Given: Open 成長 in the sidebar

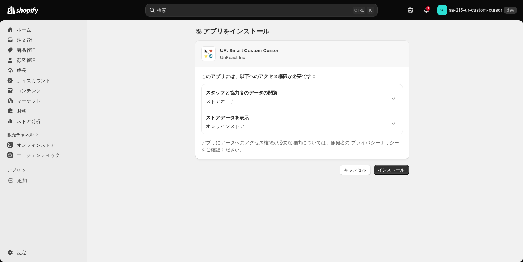Looking at the screenshot, I should pos(44,70).
